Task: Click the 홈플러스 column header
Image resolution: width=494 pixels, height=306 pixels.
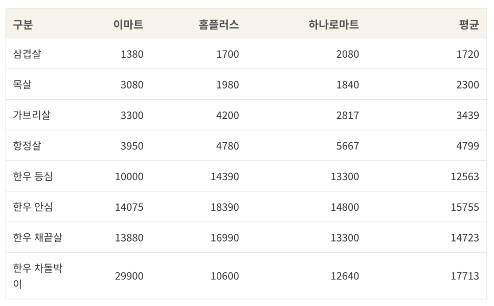Action: [218, 24]
